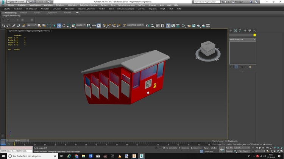
Task: Open the Auswahl key filter dropdown
Action: click(242, 148)
